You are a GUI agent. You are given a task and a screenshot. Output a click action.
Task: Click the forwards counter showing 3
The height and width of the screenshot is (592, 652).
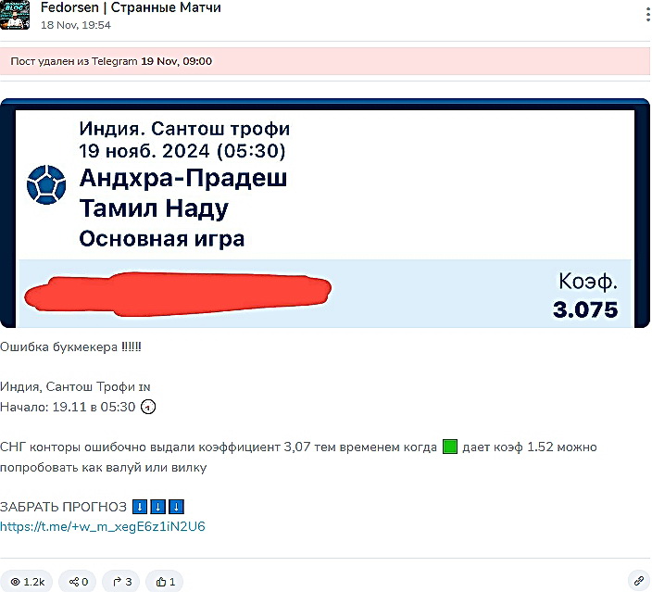click(121, 581)
